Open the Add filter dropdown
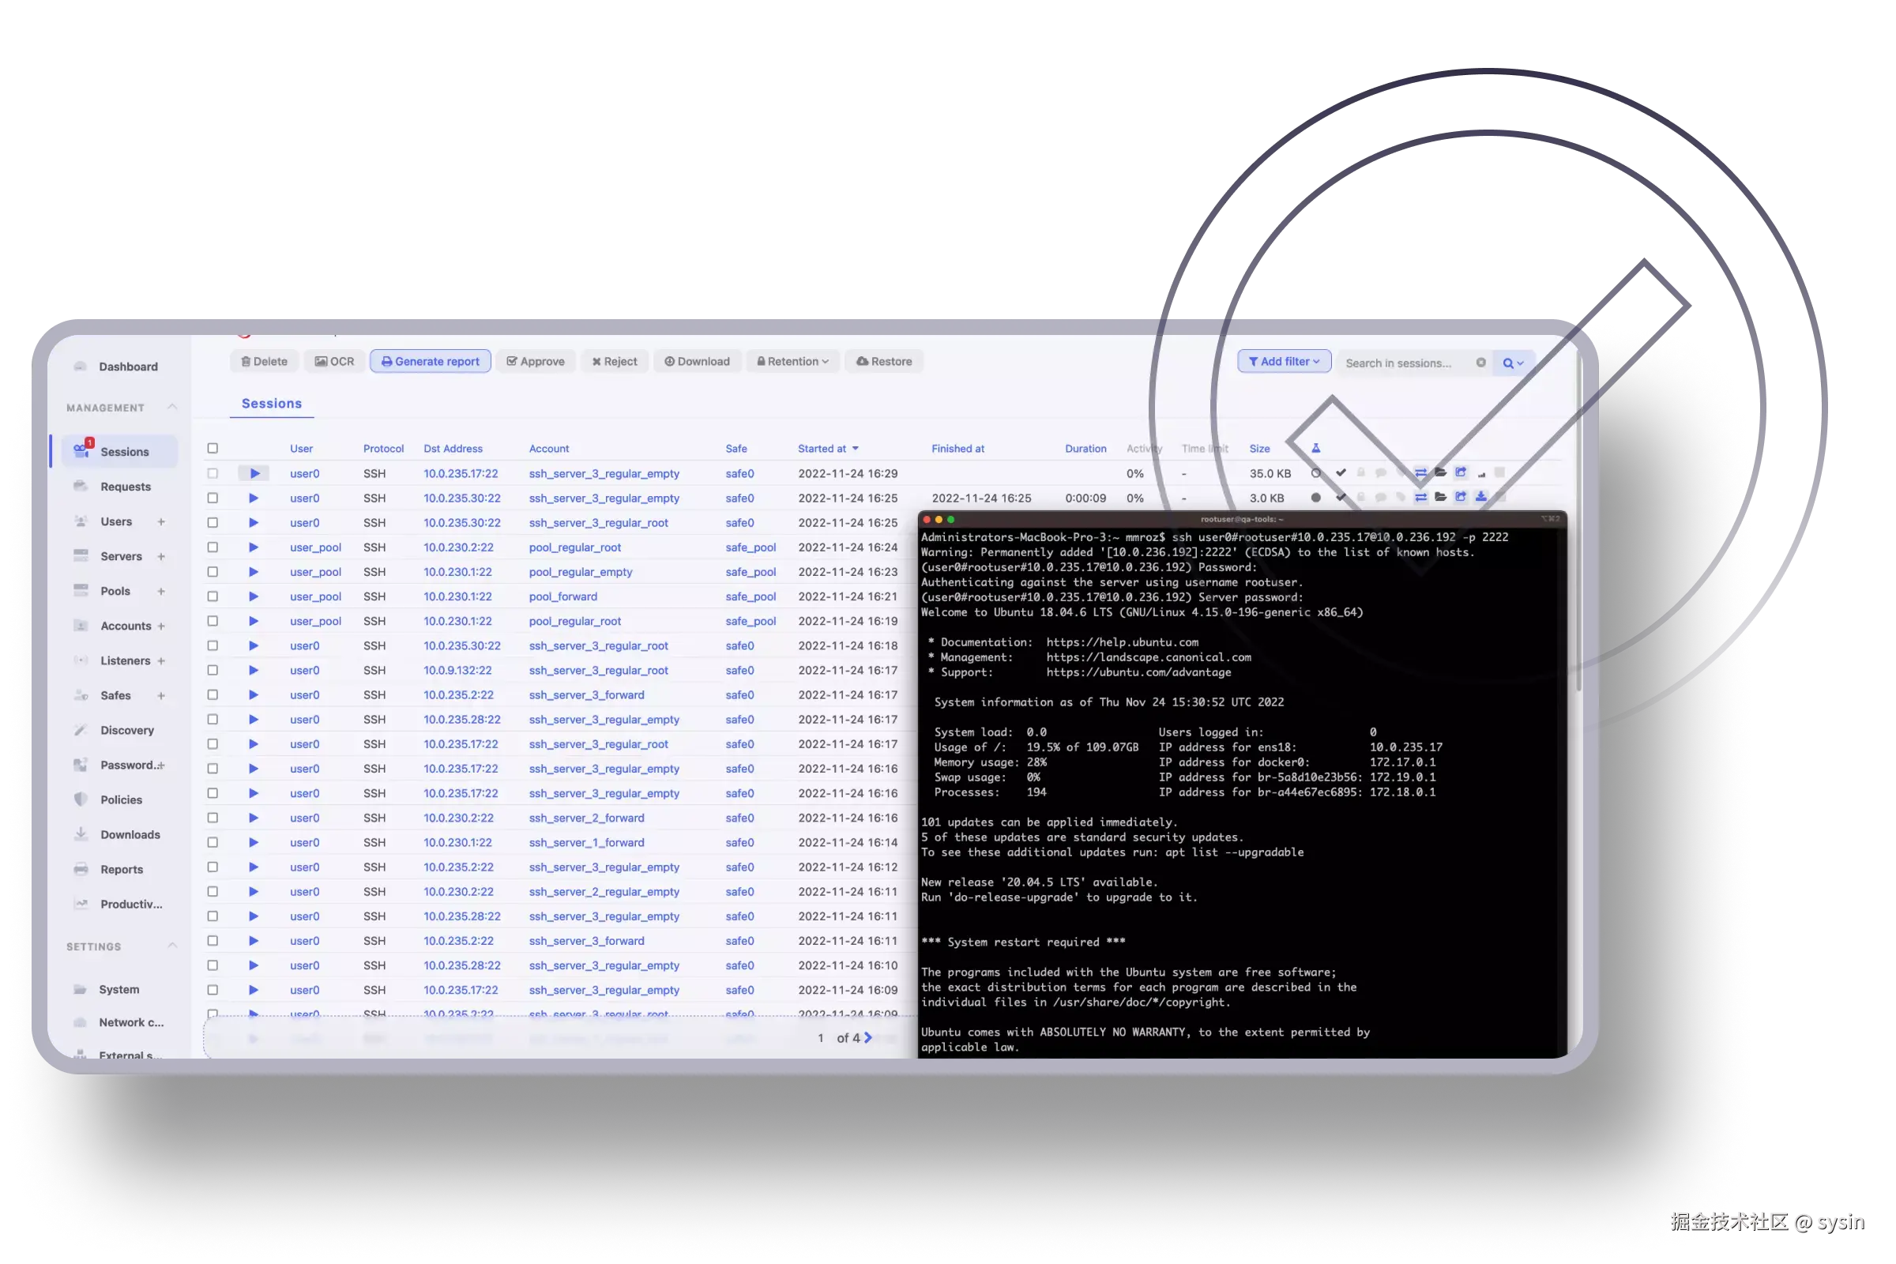This screenshot has width=1896, height=1264. click(x=1283, y=361)
